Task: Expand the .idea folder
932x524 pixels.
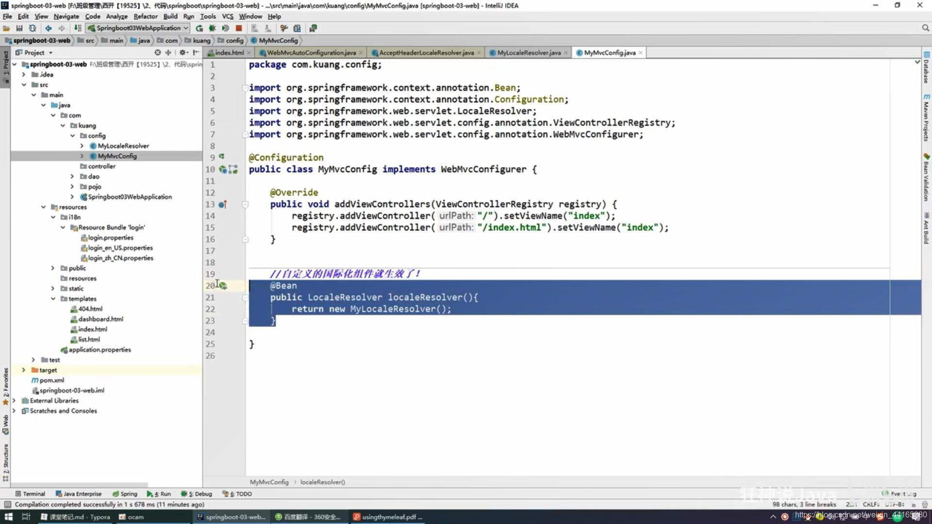Action: coord(24,74)
